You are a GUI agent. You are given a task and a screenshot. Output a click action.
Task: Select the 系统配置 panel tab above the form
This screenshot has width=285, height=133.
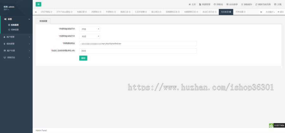coord(43,21)
